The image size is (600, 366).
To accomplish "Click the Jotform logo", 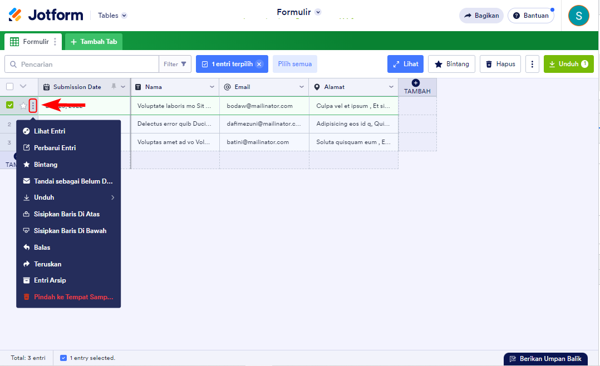I will tap(46, 15).
